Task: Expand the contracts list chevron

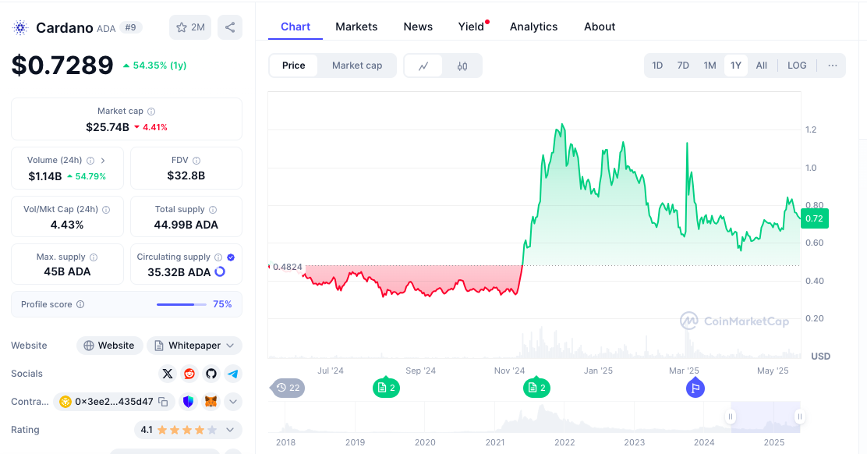Action: coord(233,402)
